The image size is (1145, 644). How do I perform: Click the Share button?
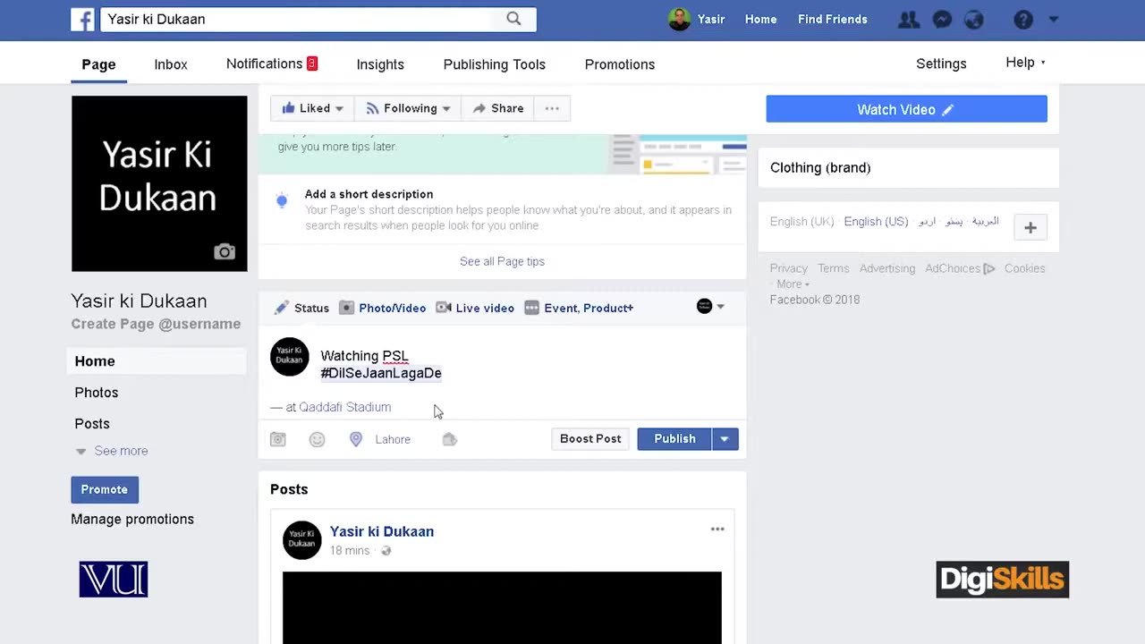point(497,108)
